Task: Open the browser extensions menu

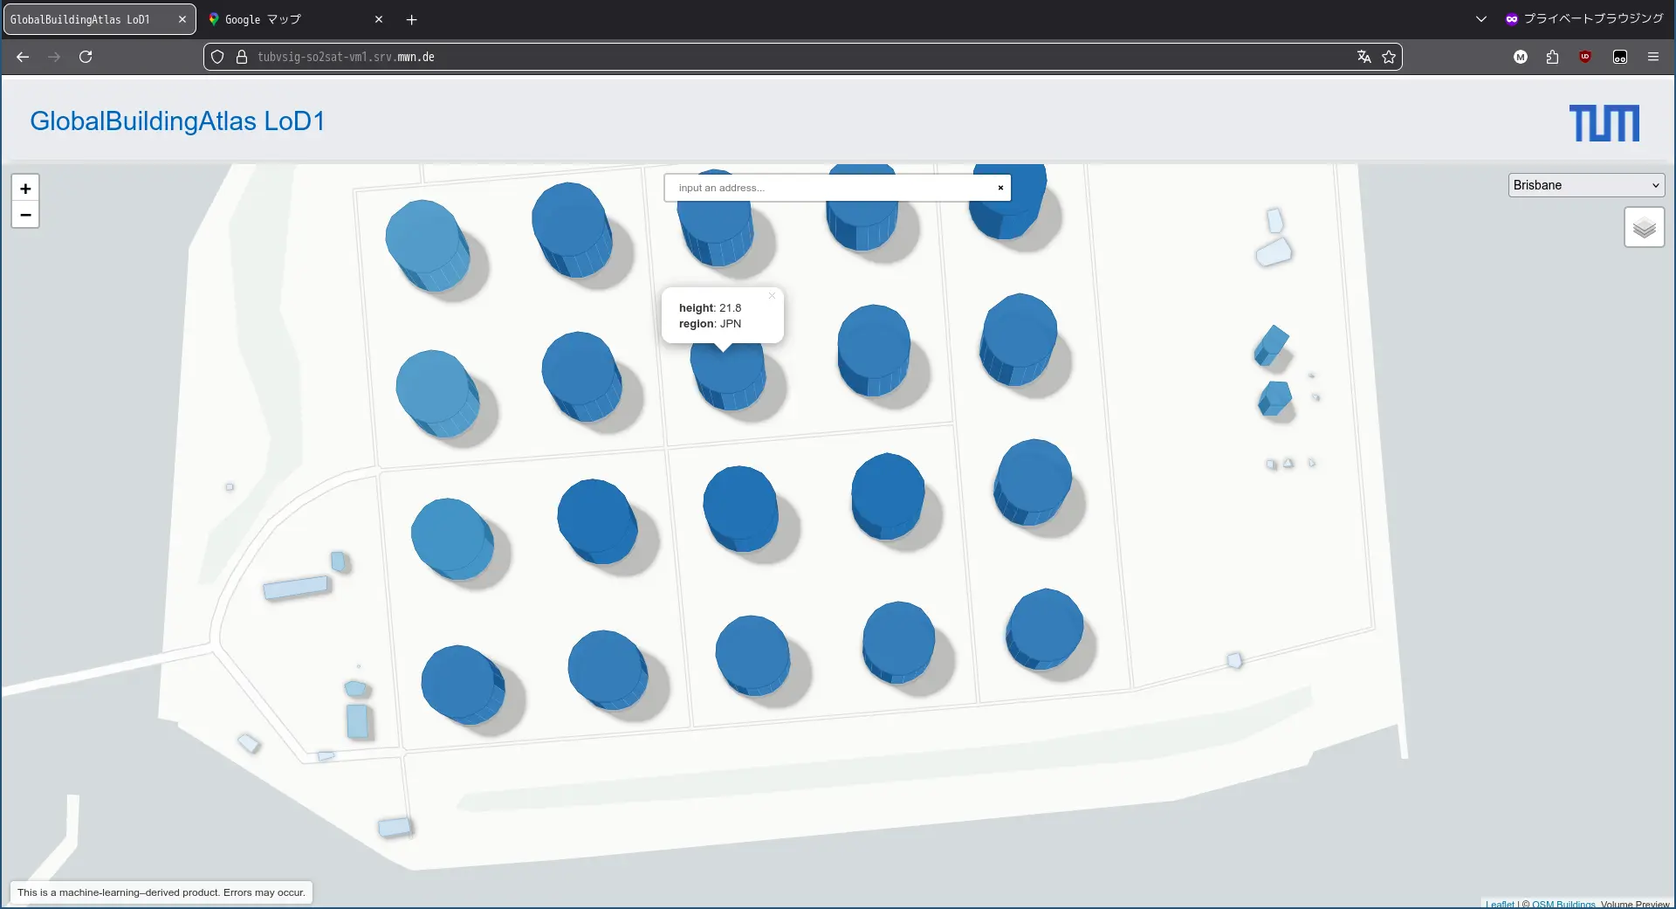Action: pyautogui.click(x=1552, y=57)
